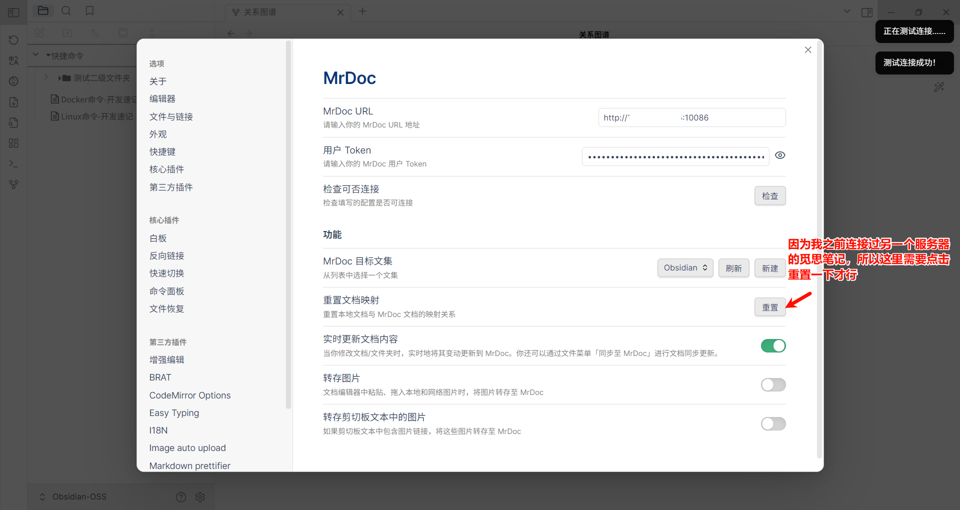This screenshot has height=510, width=960.
Task: Click the new note pencil icon
Action: coord(39,33)
